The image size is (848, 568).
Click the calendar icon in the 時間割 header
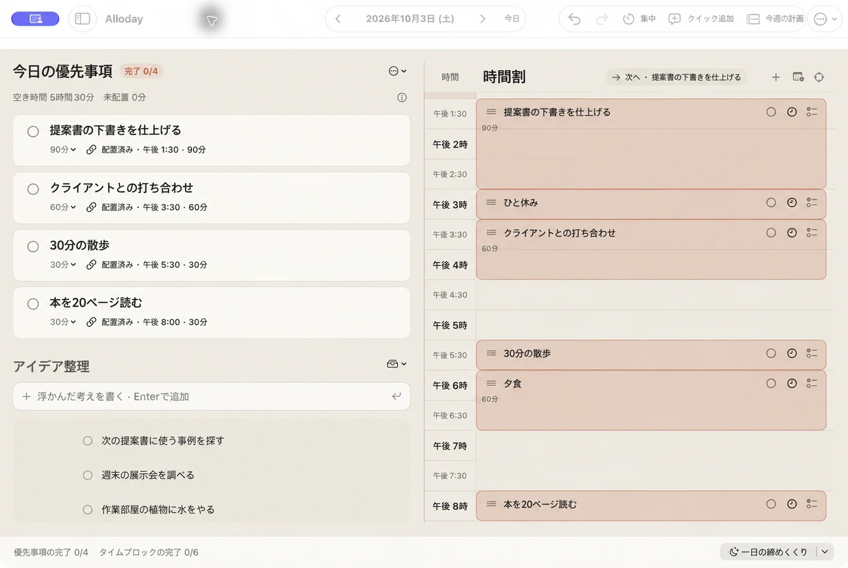pyautogui.click(x=798, y=77)
